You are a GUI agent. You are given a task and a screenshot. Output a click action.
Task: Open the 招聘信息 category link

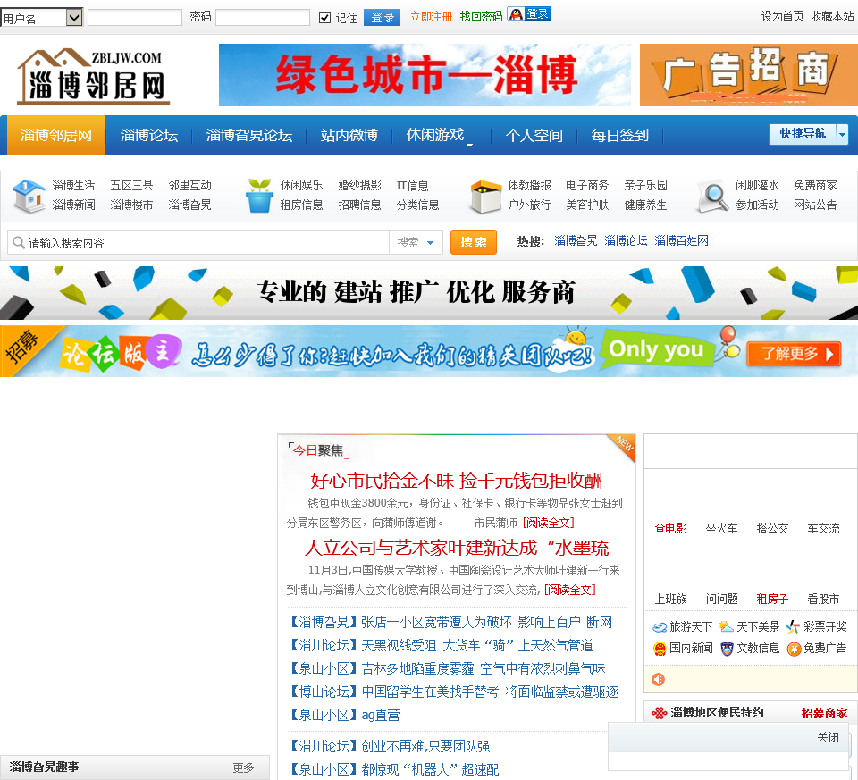pyautogui.click(x=359, y=205)
